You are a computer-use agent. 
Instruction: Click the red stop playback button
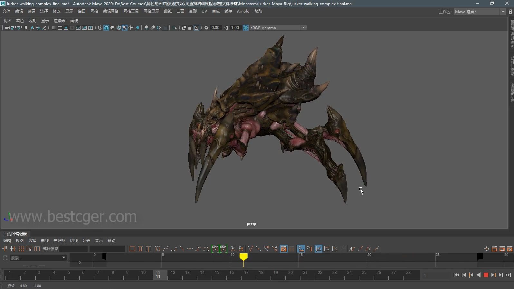pos(486,275)
